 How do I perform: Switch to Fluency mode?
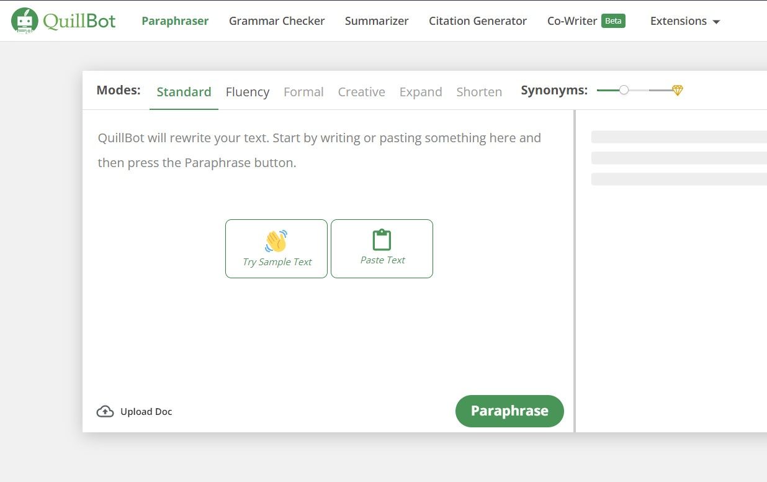248,92
